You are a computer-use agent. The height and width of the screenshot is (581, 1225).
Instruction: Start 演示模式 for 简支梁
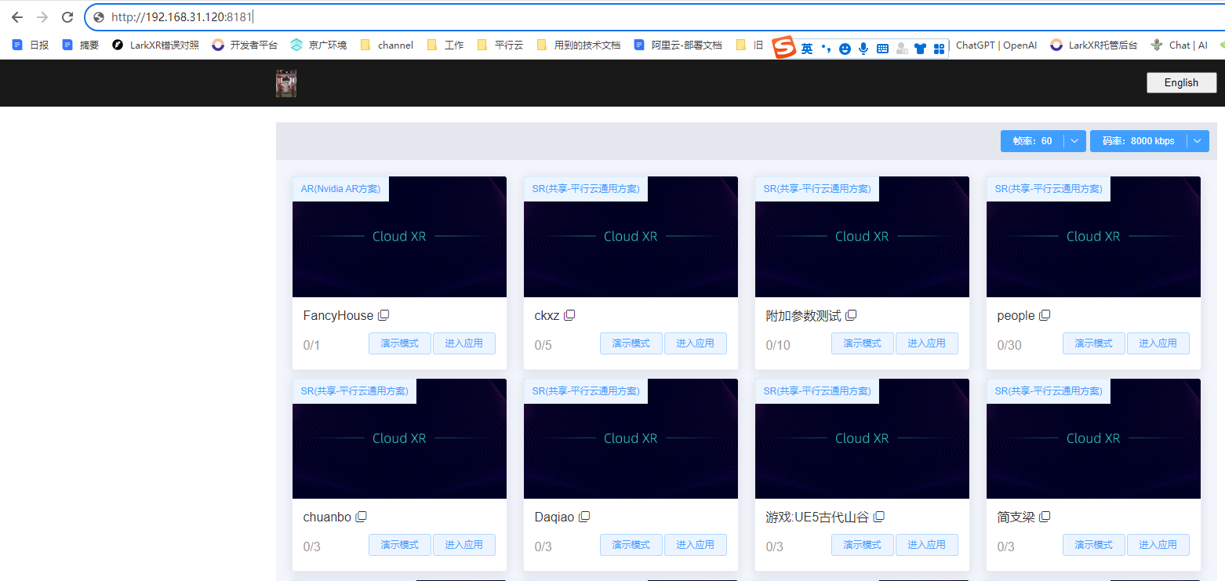(x=1094, y=545)
